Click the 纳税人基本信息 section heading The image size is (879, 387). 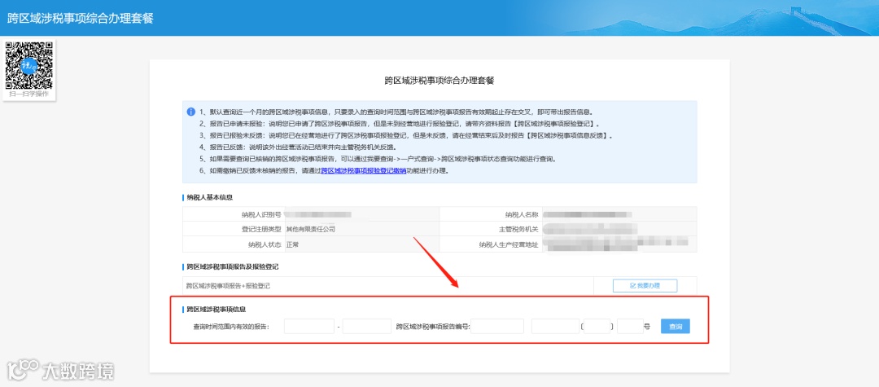pos(210,197)
